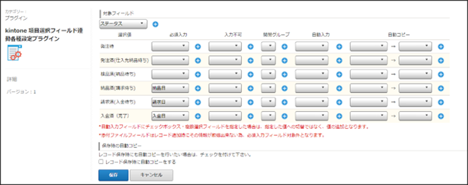Add a 自動コピー pair for 検品済(納品待ち)
This screenshot has width=468, height=185.
coord(441,74)
